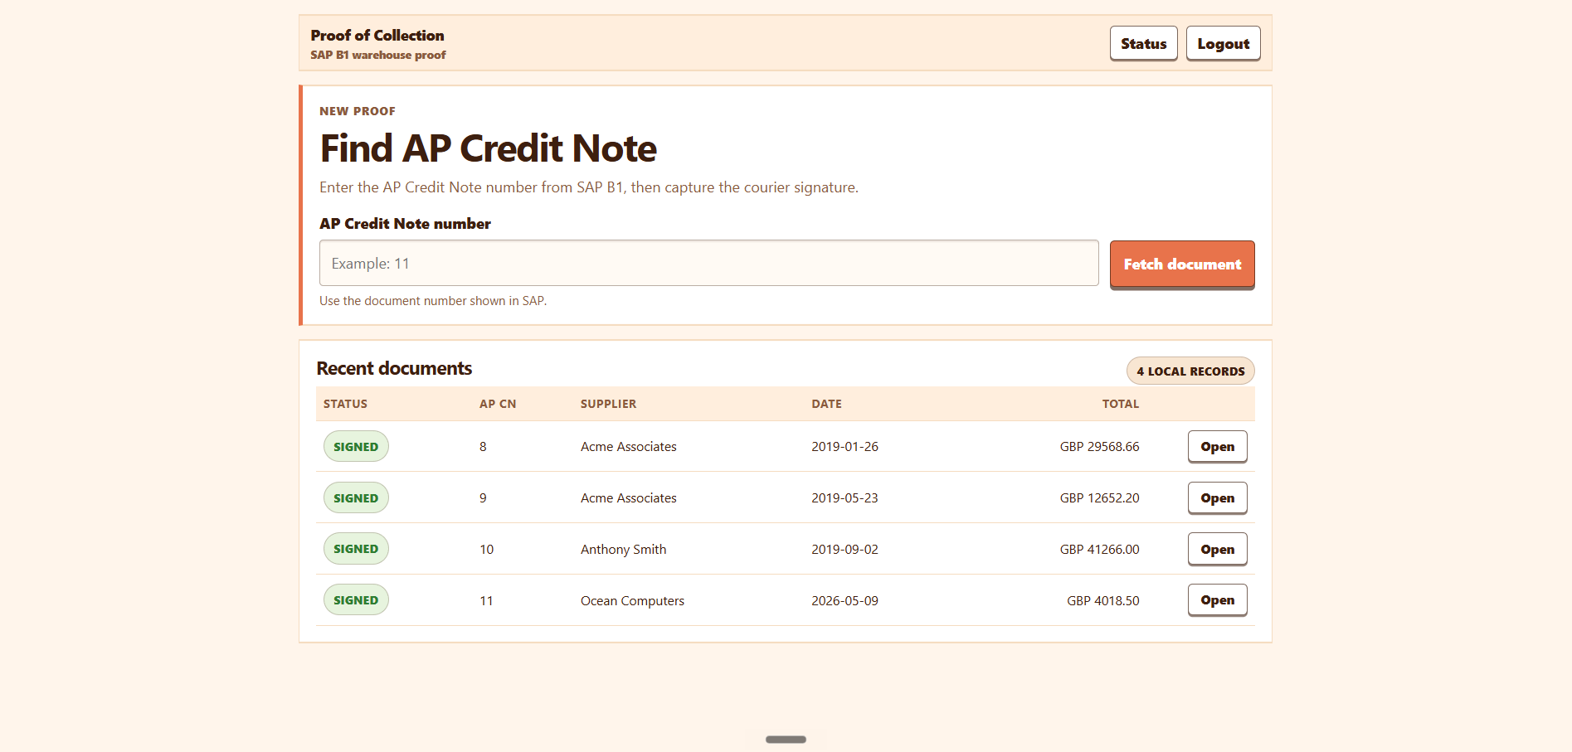Focus the AP Credit Note number field

point(708,263)
